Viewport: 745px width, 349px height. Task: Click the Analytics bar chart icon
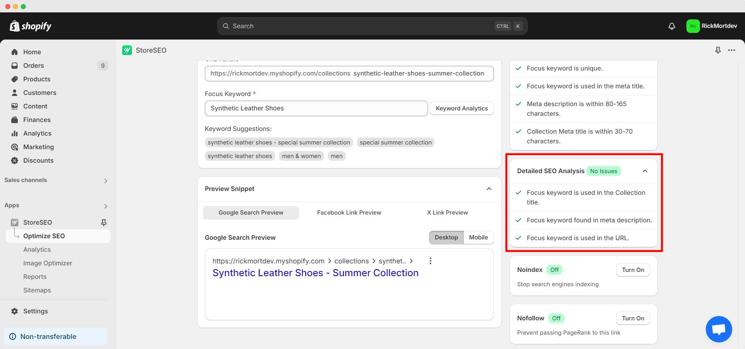click(15, 133)
